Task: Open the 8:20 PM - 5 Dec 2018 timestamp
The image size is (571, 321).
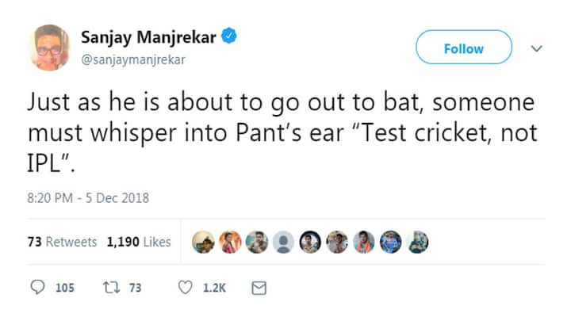Action: coord(88,198)
